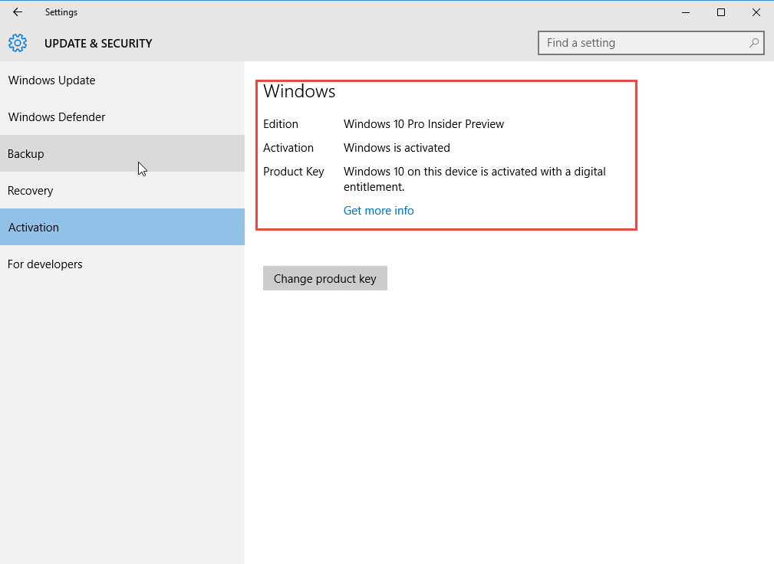Click the 'Windows is activated' status text
774x564 pixels.
tap(397, 148)
